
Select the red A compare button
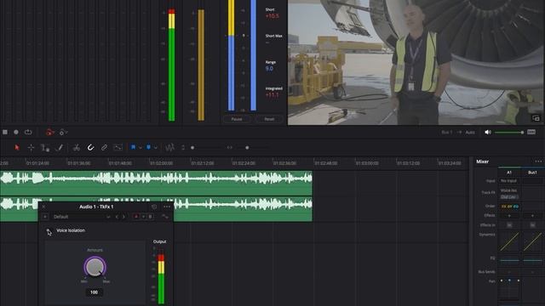[x=136, y=217]
